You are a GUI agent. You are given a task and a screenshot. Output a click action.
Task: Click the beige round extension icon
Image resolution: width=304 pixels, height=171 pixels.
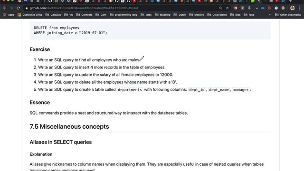point(283,8)
